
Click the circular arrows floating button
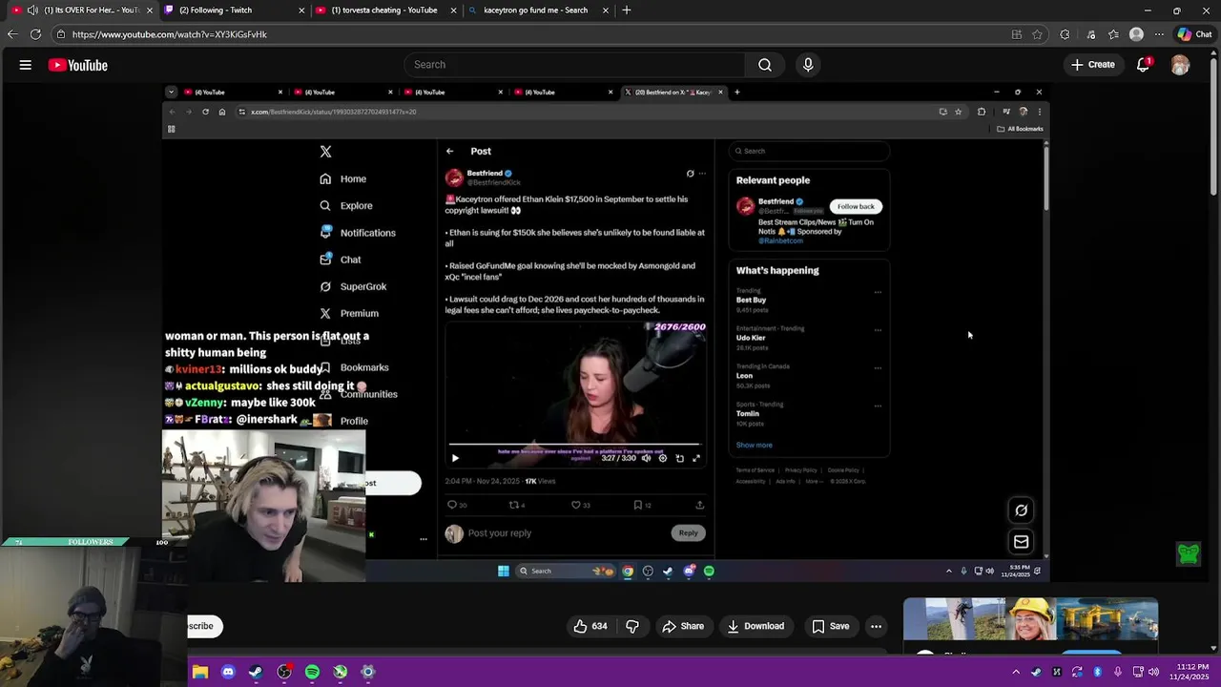click(1021, 510)
